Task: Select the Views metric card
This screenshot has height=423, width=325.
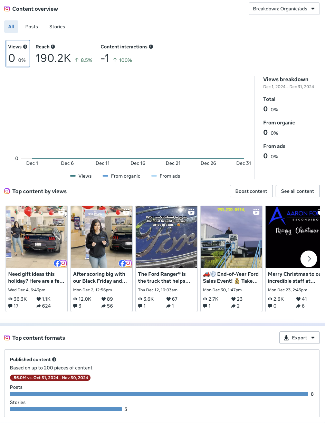Action: point(18,54)
